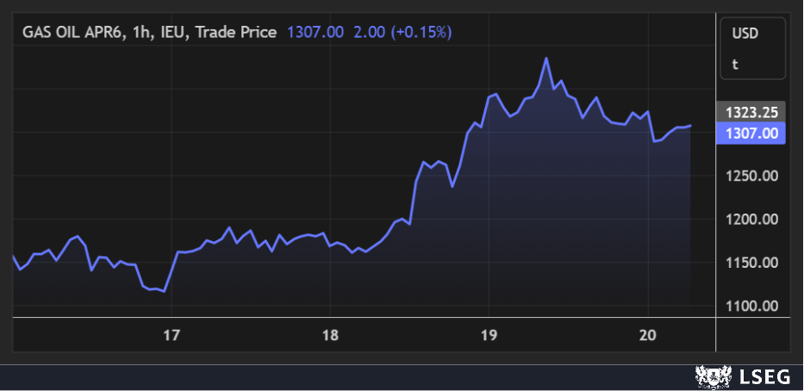Open the USD currency unit selector

[744, 34]
